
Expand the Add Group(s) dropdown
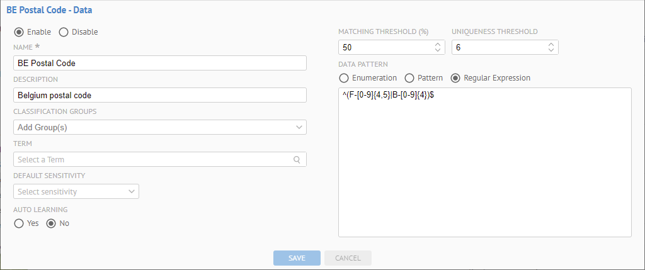pyautogui.click(x=160, y=127)
